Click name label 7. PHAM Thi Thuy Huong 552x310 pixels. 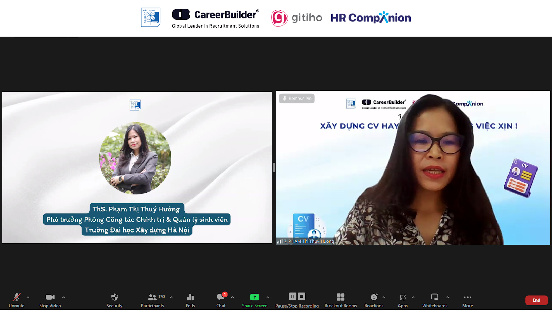309,241
